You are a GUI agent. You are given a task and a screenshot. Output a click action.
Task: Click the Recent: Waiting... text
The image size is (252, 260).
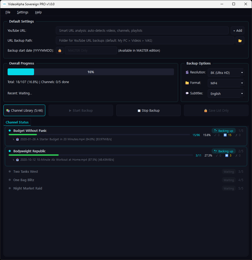[x=20, y=93]
